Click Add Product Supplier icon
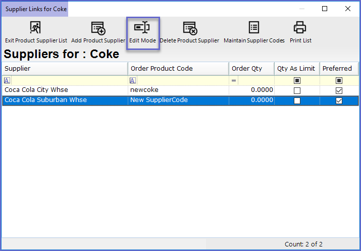 coord(98,28)
